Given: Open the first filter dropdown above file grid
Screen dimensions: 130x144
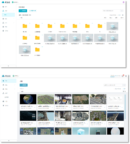Looking at the screenshot, I should pos(106,18).
